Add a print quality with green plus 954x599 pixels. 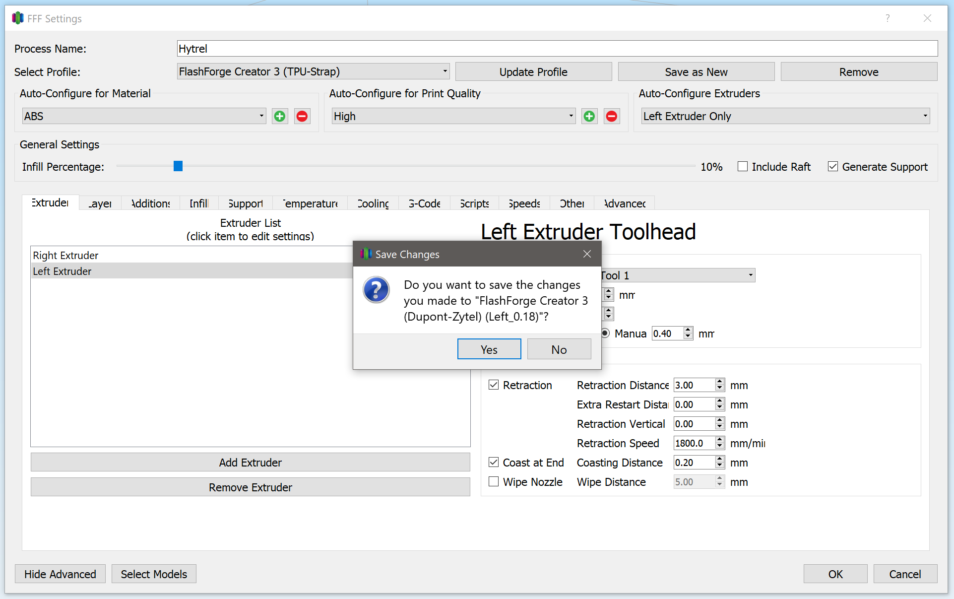pyautogui.click(x=589, y=116)
